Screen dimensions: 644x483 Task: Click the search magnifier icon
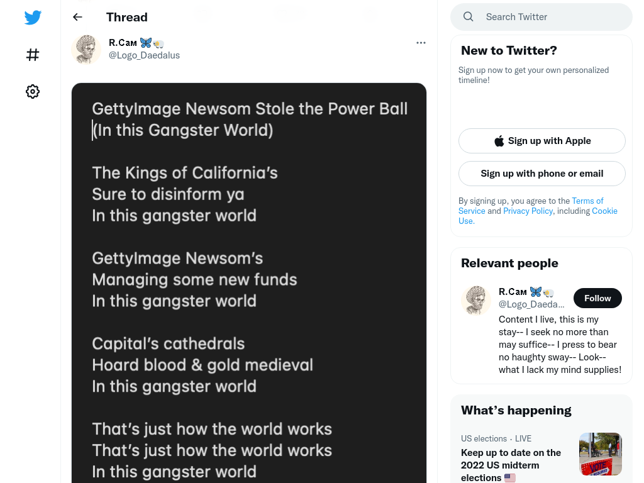click(468, 16)
